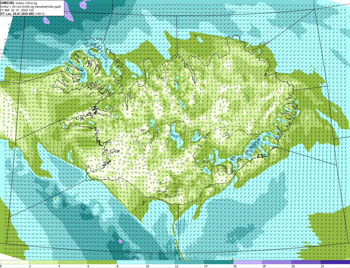Click the legend scale label '14'
This screenshot has height=268, width=350.
206,266
